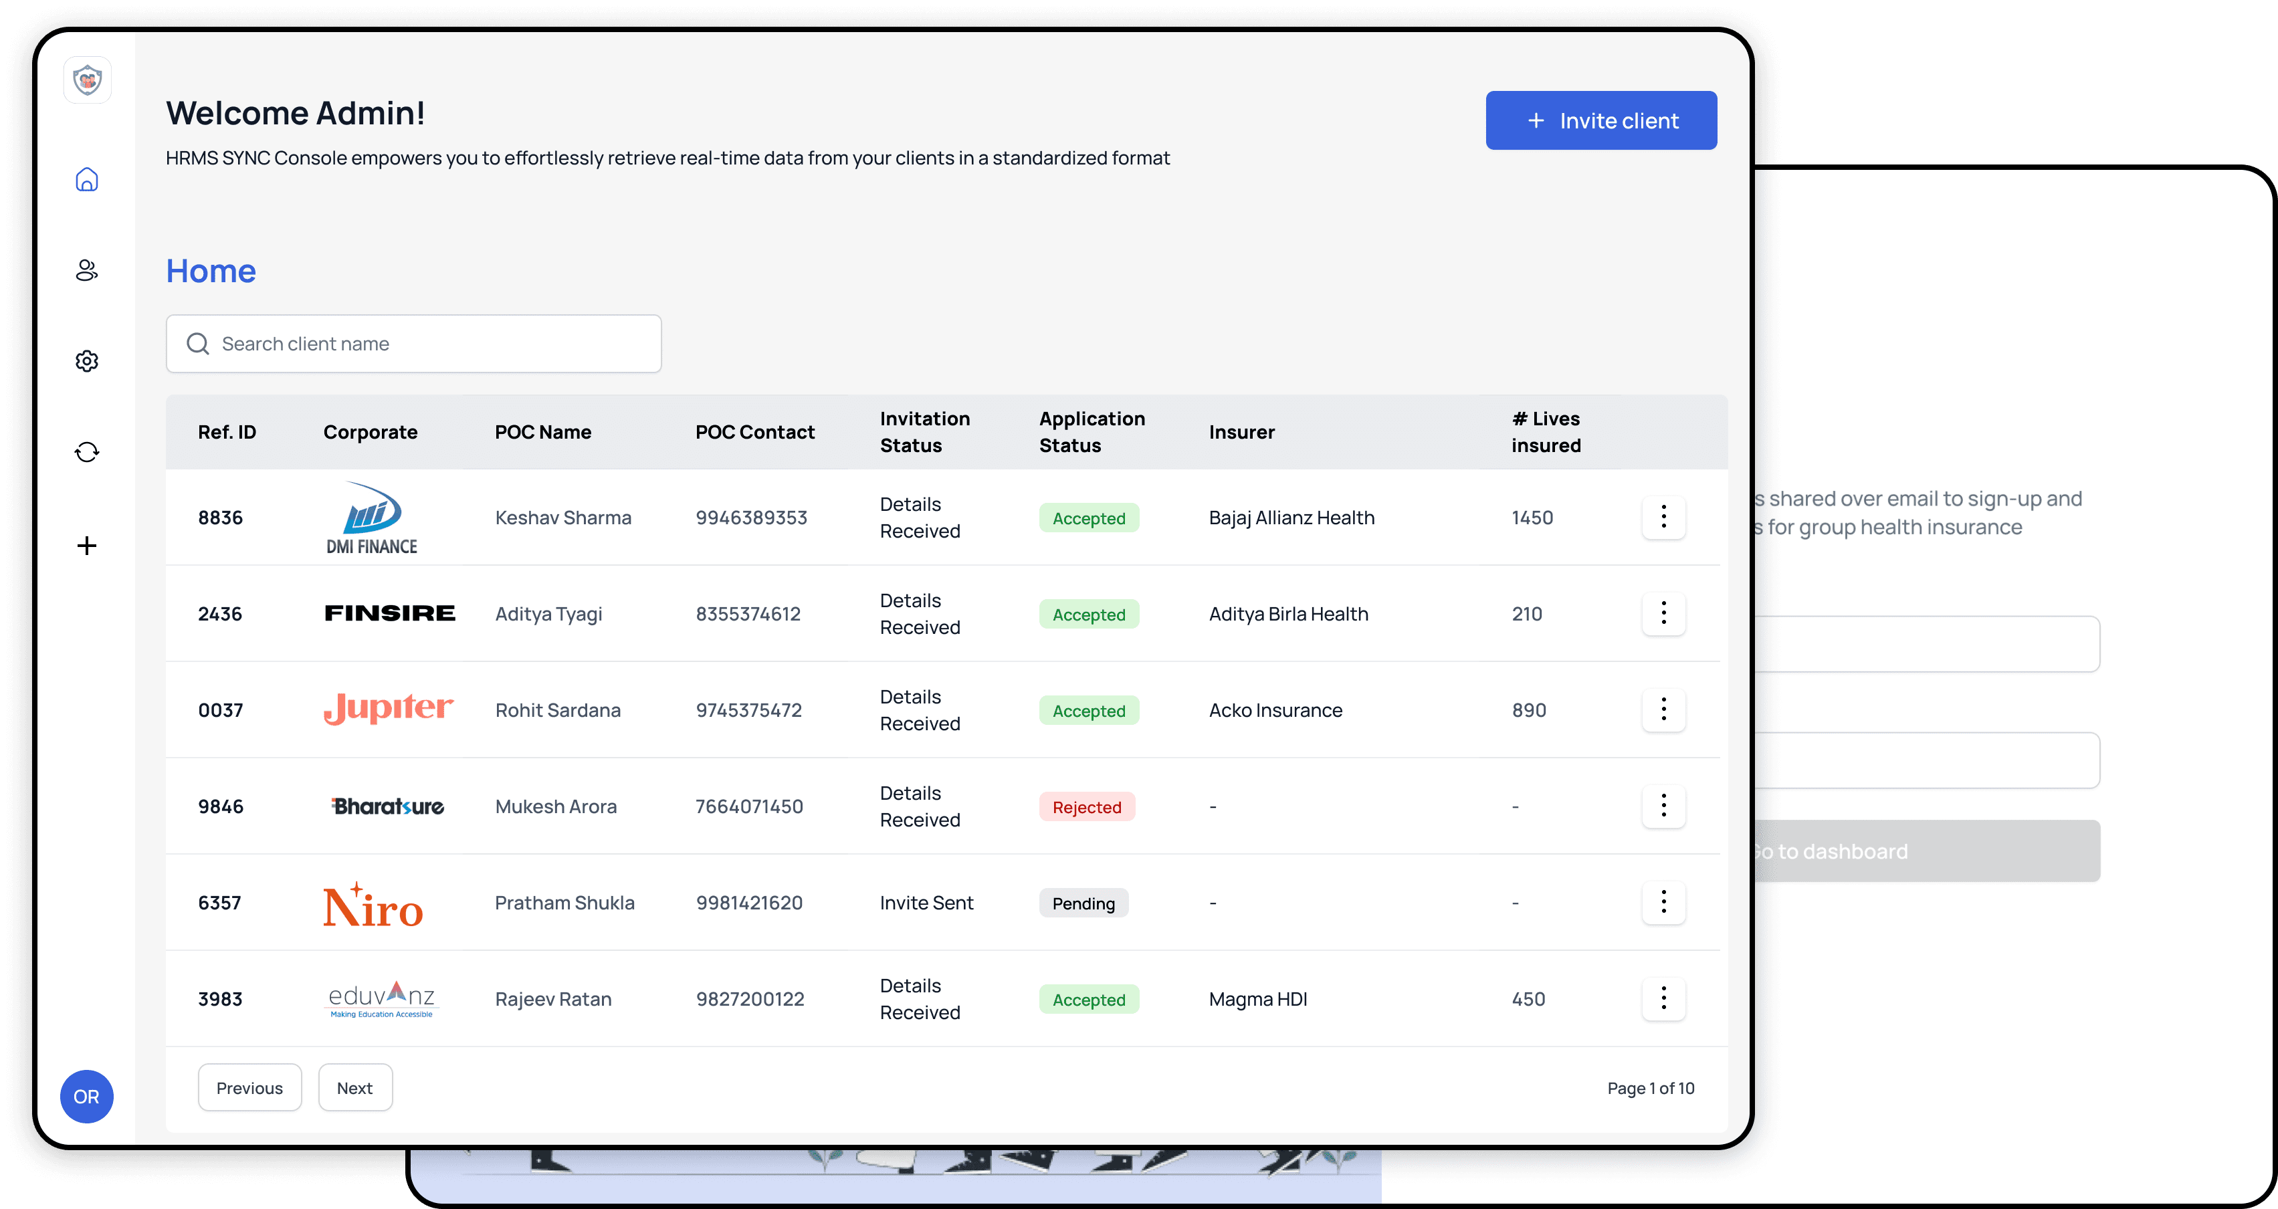Open three-dot menu for Jupiter row

tap(1663, 709)
